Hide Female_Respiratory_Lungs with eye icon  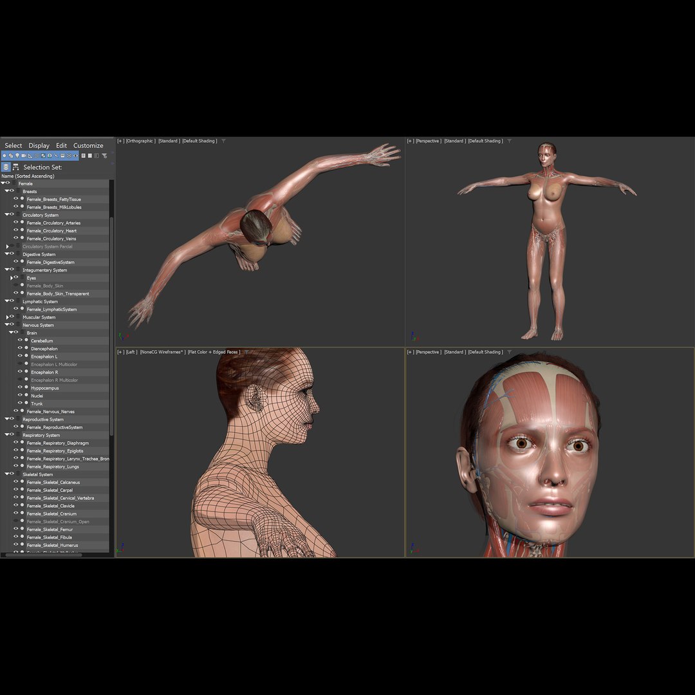(x=15, y=466)
